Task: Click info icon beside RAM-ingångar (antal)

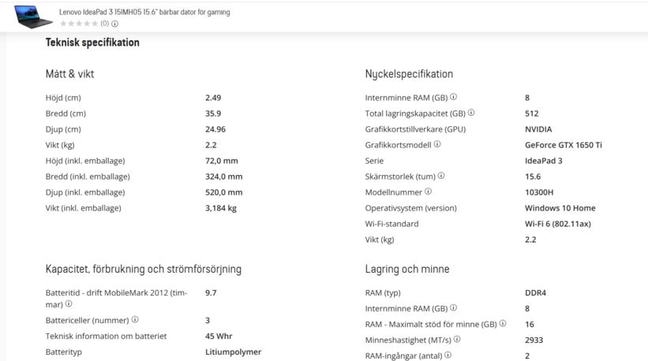Action: pyautogui.click(x=448, y=355)
